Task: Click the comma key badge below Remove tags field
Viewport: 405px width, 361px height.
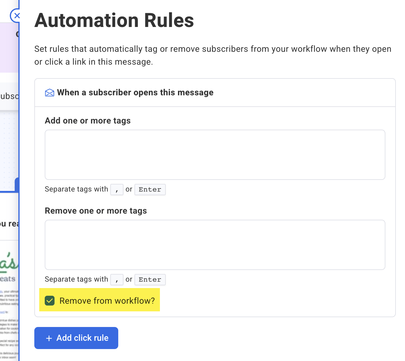Action: point(117,279)
